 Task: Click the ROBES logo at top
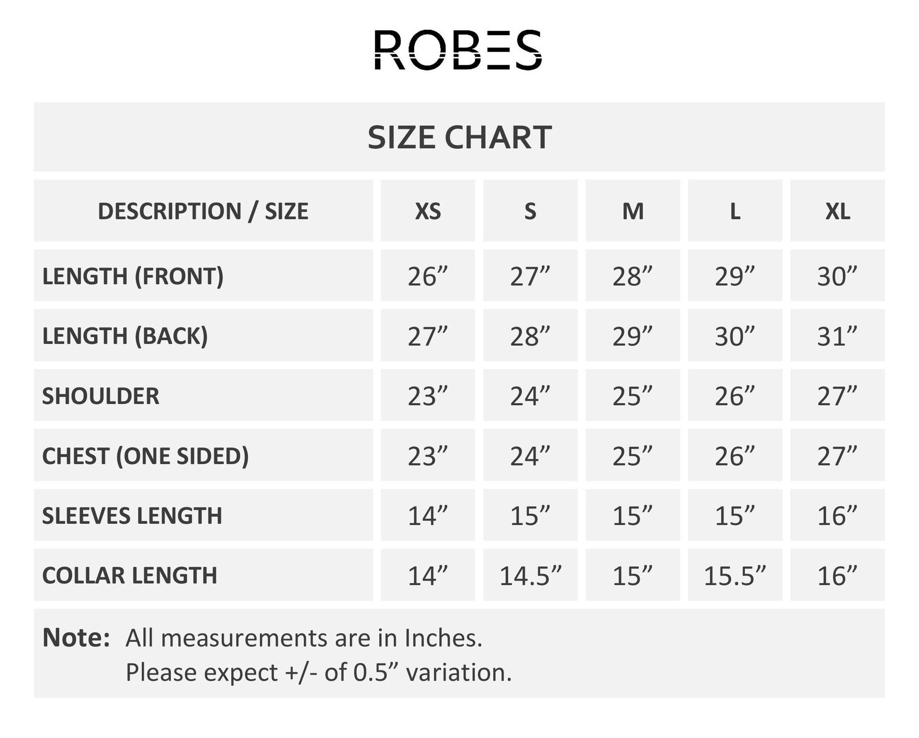coord(458,50)
